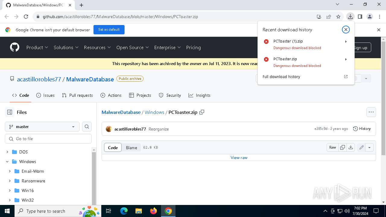Expand the DOS folder
386x217 pixels.
[x=7, y=152]
